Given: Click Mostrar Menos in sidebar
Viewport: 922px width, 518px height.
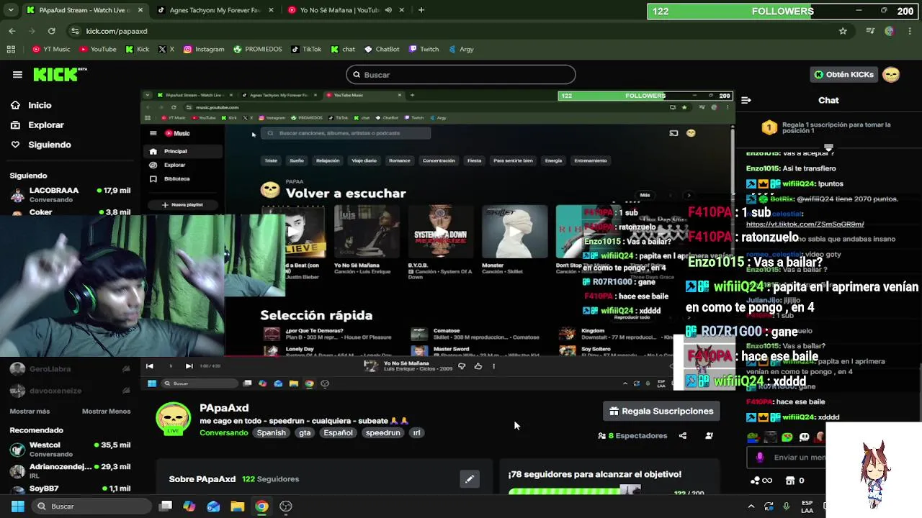Looking at the screenshot, I should tap(106, 412).
